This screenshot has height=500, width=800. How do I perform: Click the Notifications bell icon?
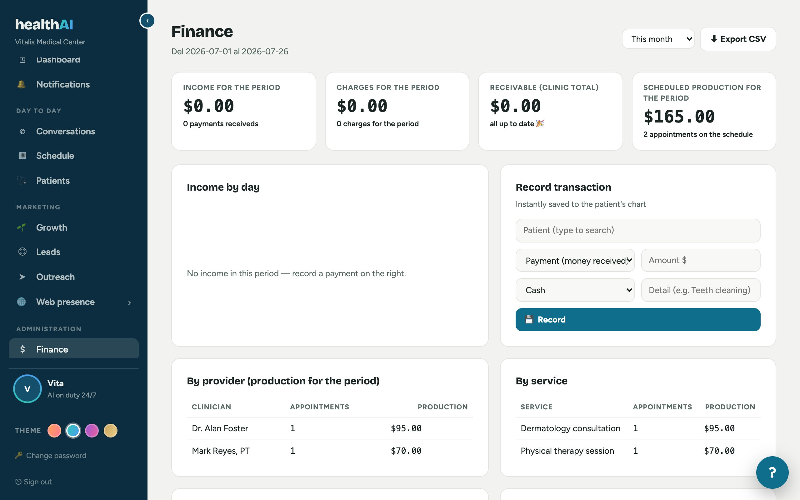(22, 84)
